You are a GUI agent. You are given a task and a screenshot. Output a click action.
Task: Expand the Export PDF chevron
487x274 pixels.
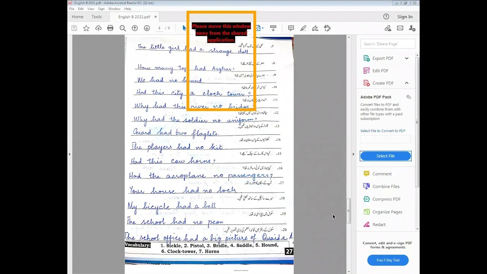point(407,58)
